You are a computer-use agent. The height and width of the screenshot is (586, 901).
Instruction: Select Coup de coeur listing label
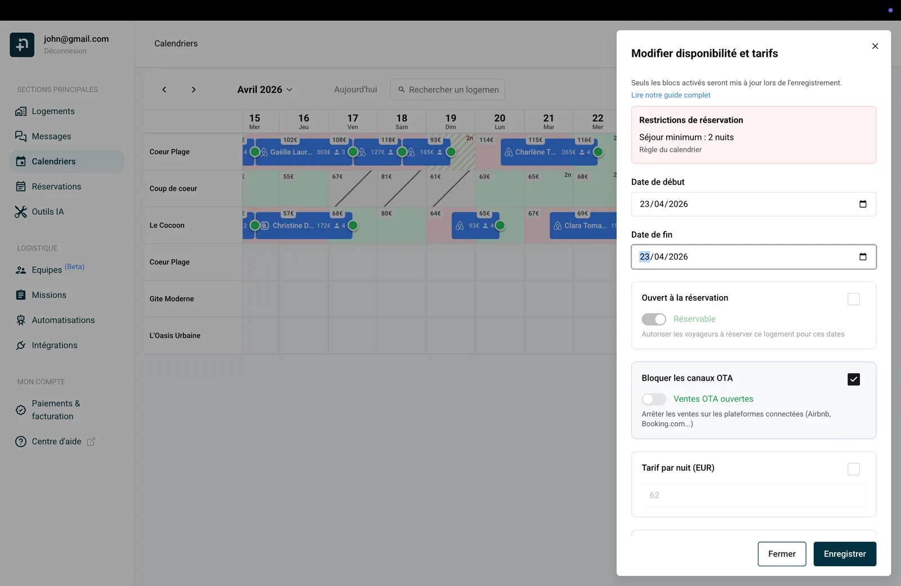click(x=173, y=189)
